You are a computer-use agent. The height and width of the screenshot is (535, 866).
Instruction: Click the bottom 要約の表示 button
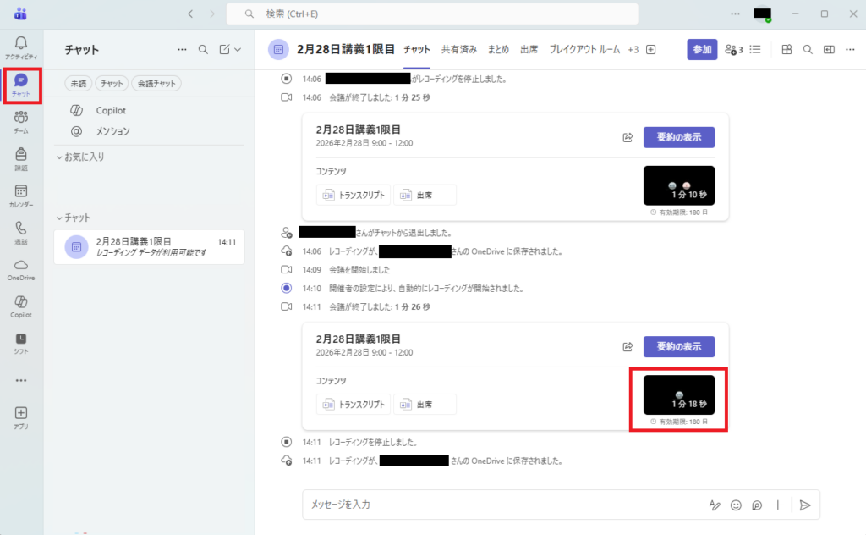678,346
